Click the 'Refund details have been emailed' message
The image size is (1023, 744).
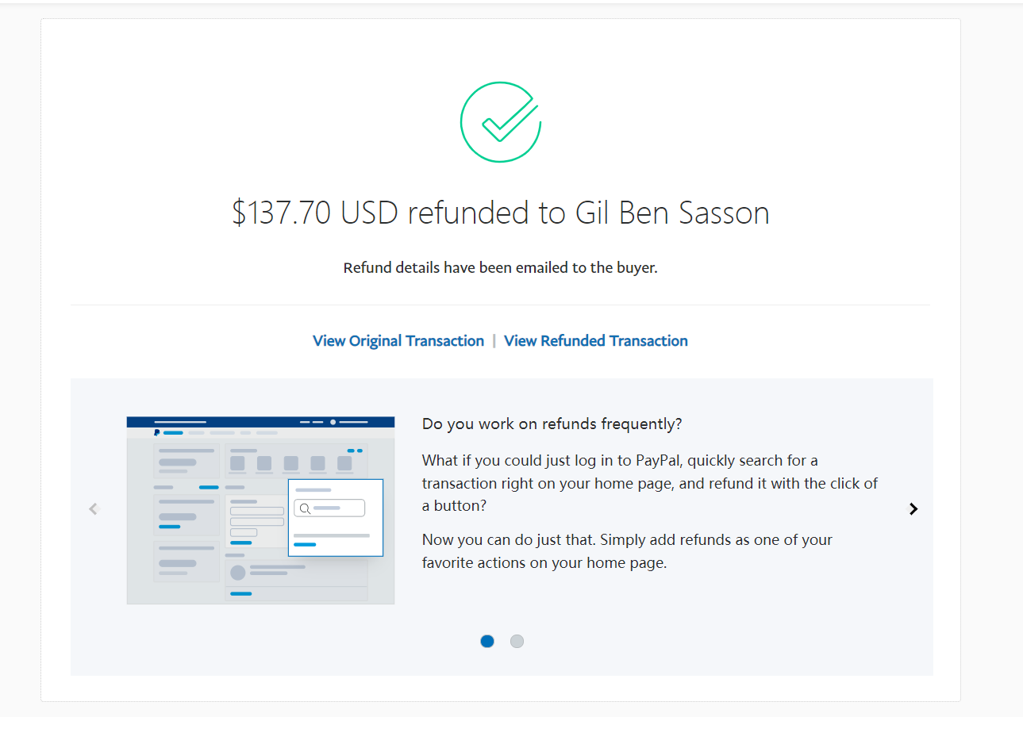501,268
